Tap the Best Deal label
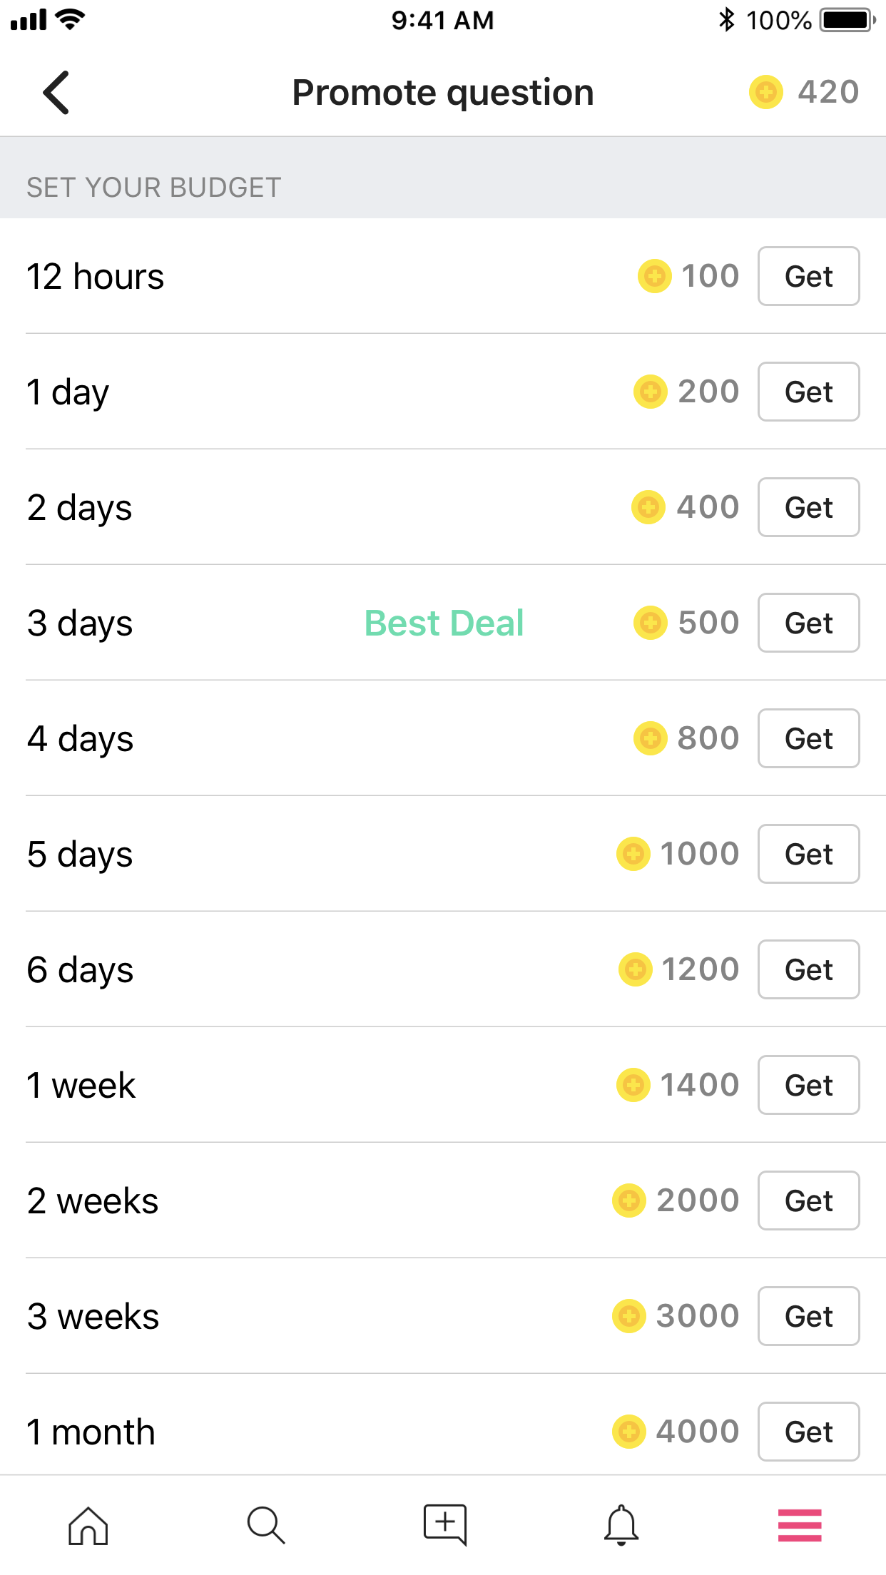 pyautogui.click(x=444, y=623)
